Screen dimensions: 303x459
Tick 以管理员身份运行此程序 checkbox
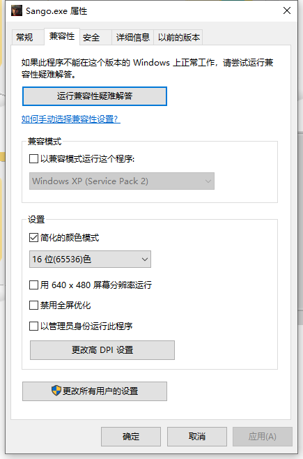tap(33, 326)
